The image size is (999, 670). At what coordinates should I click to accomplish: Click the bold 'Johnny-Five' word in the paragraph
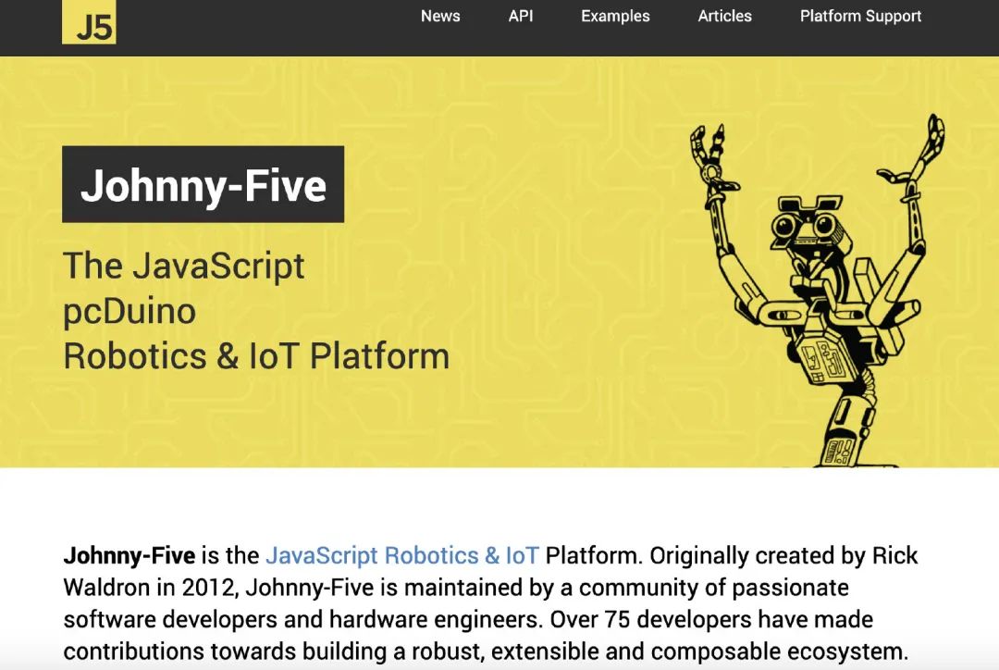tap(129, 555)
